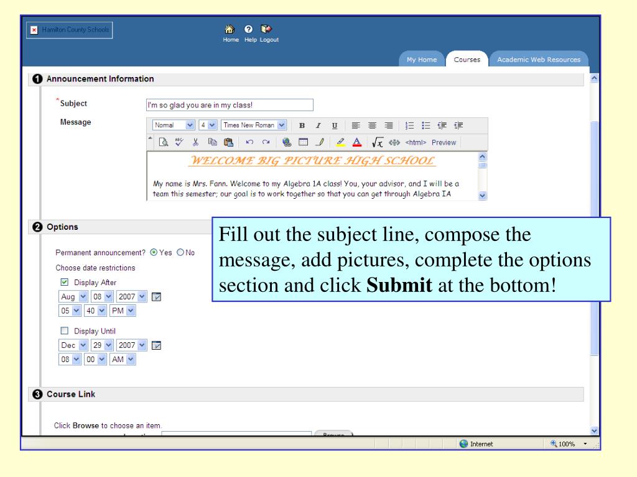Insert horizontal line icon
Screen dimensions: 637x477
tap(320, 142)
